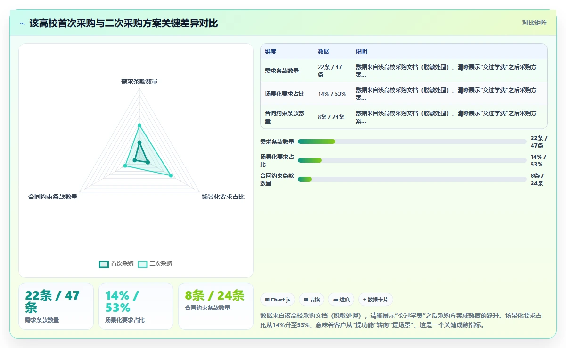
Task: Click the 二次采购 top data point on radar
Action: (x=139, y=125)
